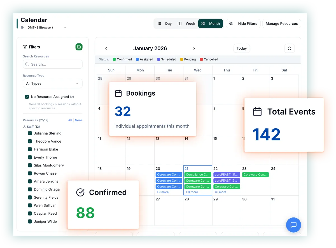Open Coreware event on the 23rd
This screenshot has height=248, width=336.
255,175
